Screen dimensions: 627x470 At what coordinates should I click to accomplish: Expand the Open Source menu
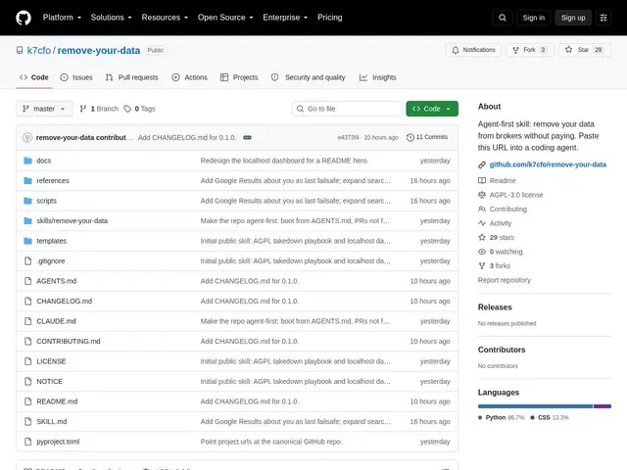225,18
